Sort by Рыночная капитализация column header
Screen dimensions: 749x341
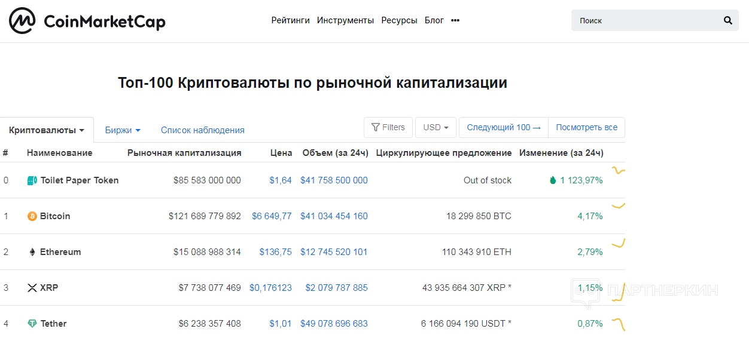[x=184, y=153]
